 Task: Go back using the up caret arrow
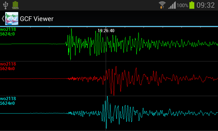[x=3, y=19]
